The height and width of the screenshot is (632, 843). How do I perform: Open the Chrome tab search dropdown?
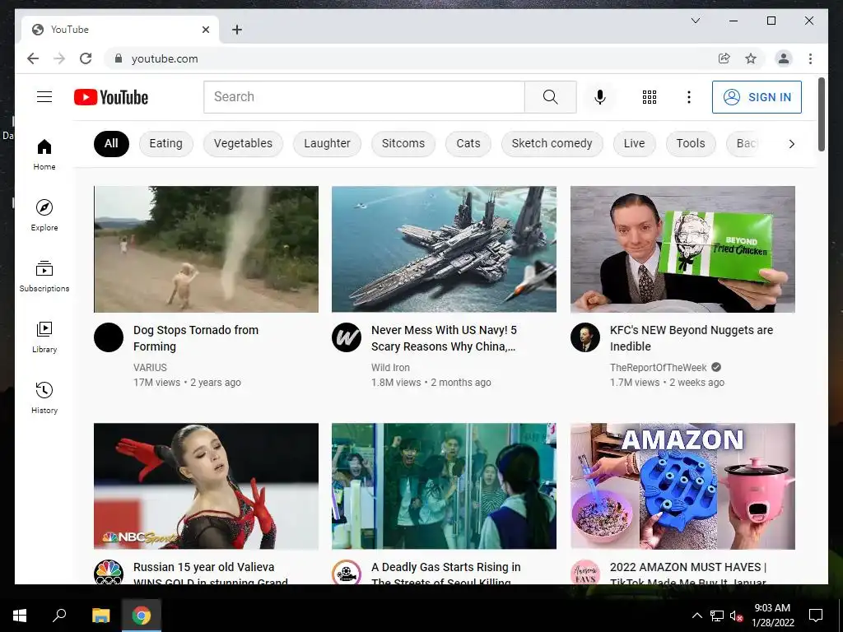tap(695, 21)
